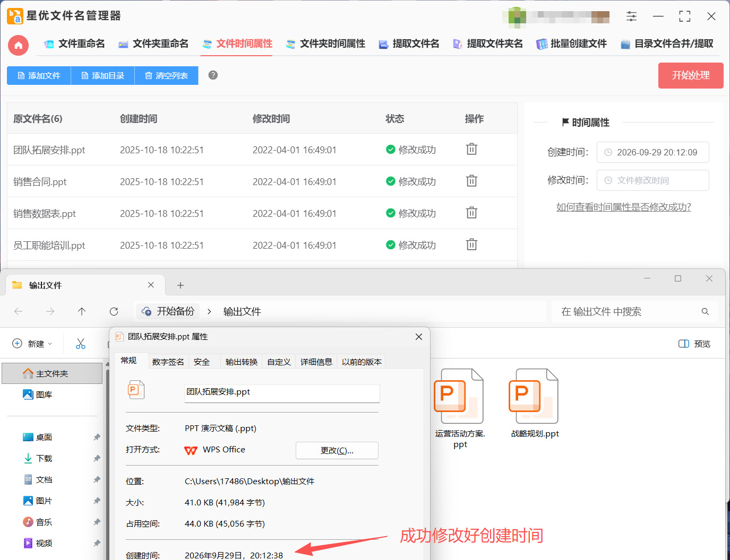
Task: Expand the breadcrumb chevron before 输出文件
Action: [x=209, y=311]
